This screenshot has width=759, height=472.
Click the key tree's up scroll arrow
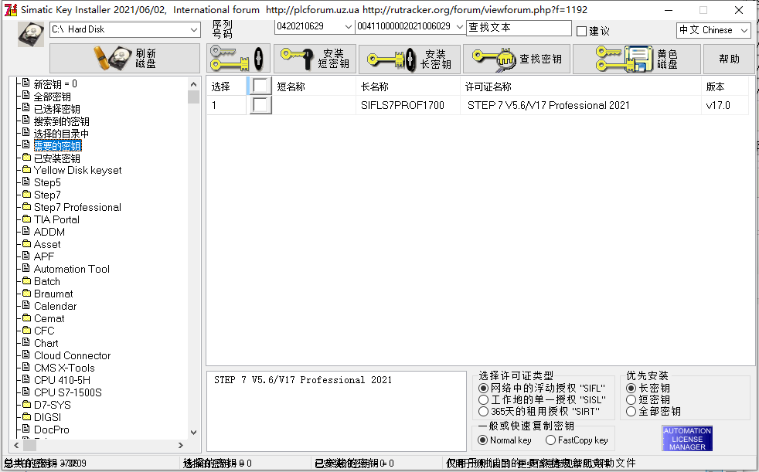194,83
